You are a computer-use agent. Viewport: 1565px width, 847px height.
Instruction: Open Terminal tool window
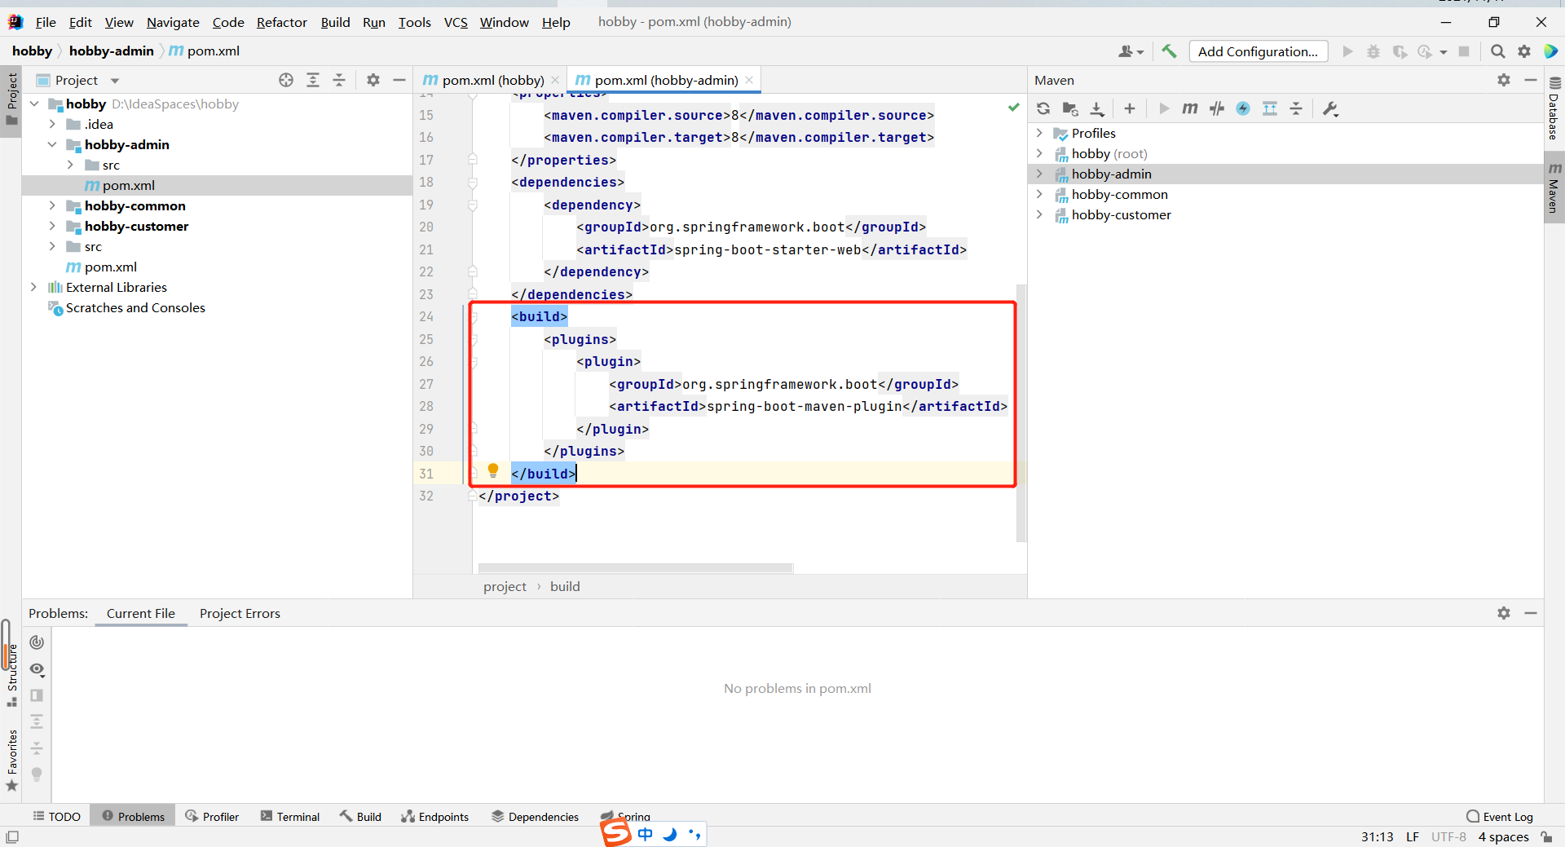(290, 816)
